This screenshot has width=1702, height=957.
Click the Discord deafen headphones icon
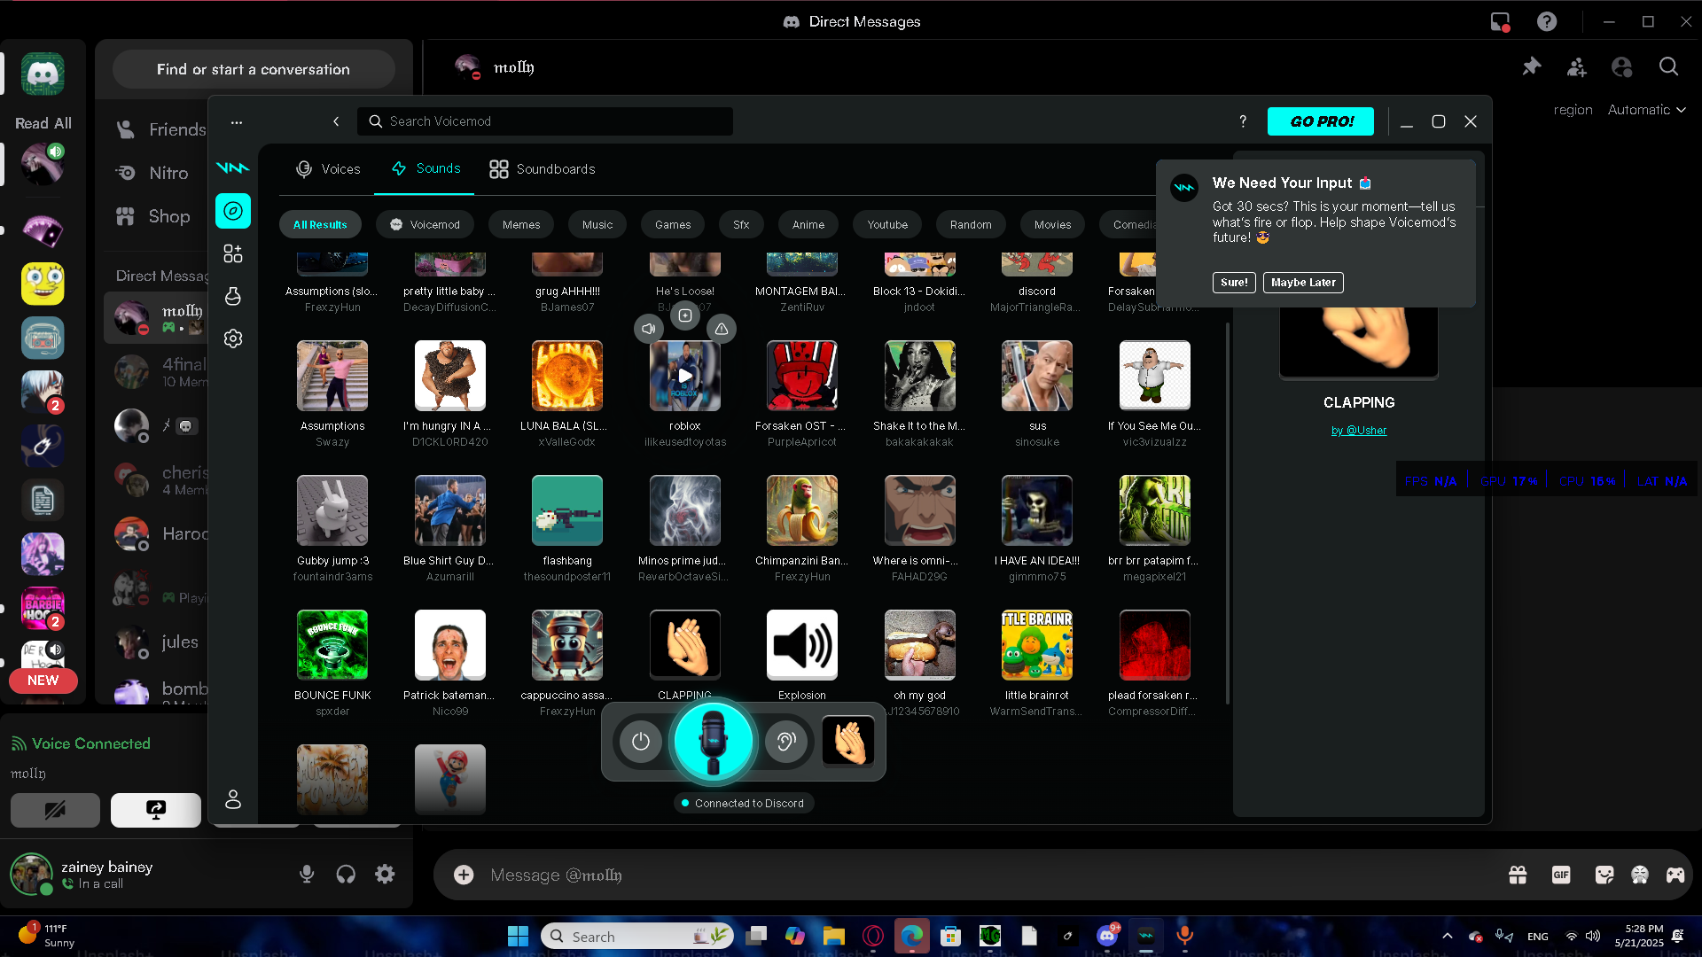coord(346,875)
